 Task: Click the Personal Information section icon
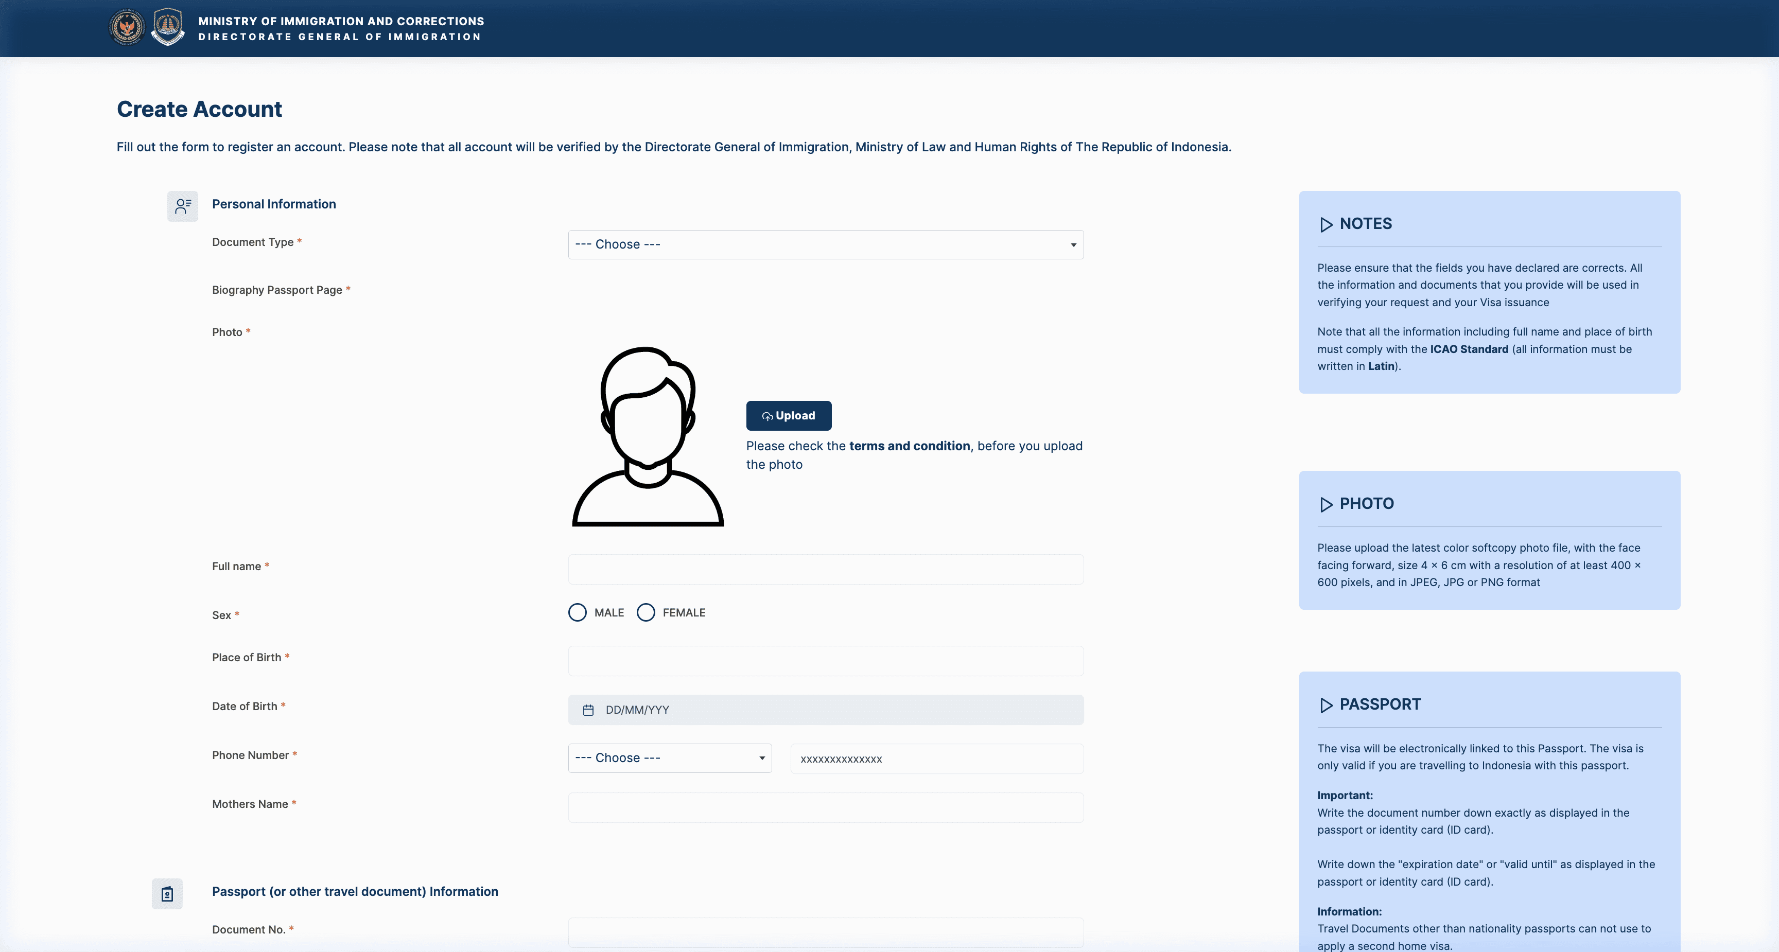[182, 206]
